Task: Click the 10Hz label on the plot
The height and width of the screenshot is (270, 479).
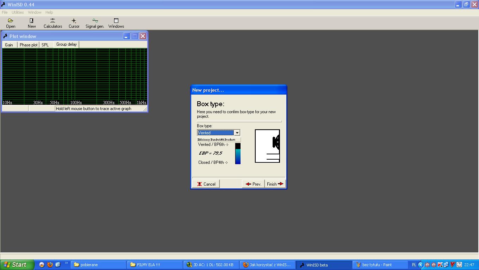Action: click(x=7, y=103)
